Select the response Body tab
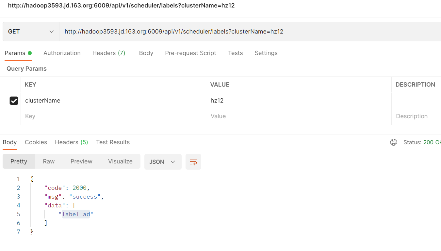 point(10,142)
